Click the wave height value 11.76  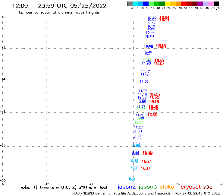[143, 91]
